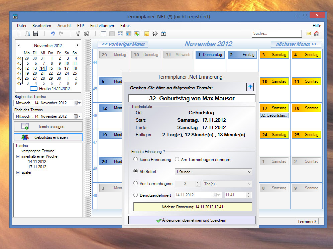
Task: Click the light bulb toolbar icon
Action: click(x=78, y=34)
